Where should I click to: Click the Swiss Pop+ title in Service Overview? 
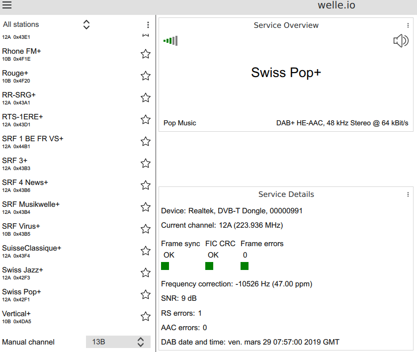(x=286, y=73)
